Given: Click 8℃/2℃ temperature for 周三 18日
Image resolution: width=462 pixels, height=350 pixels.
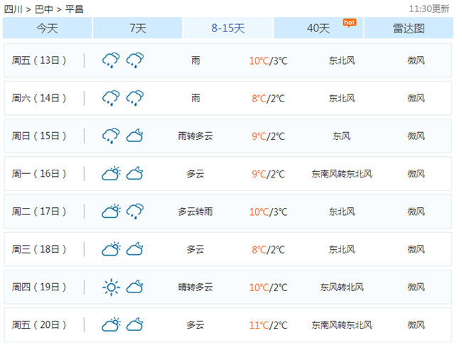Looking at the screenshot, I should [269, 250].
